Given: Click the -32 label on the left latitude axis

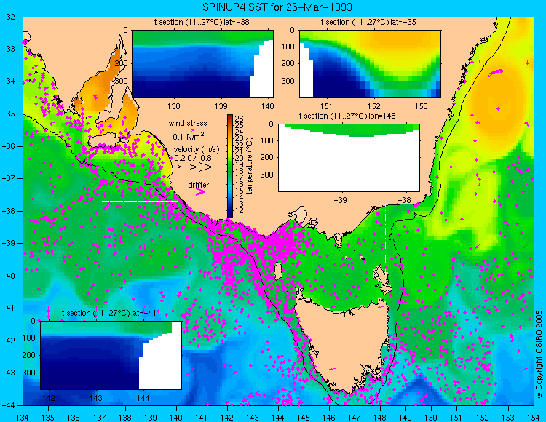Looking at the screenshot, I should pos(8,17).
